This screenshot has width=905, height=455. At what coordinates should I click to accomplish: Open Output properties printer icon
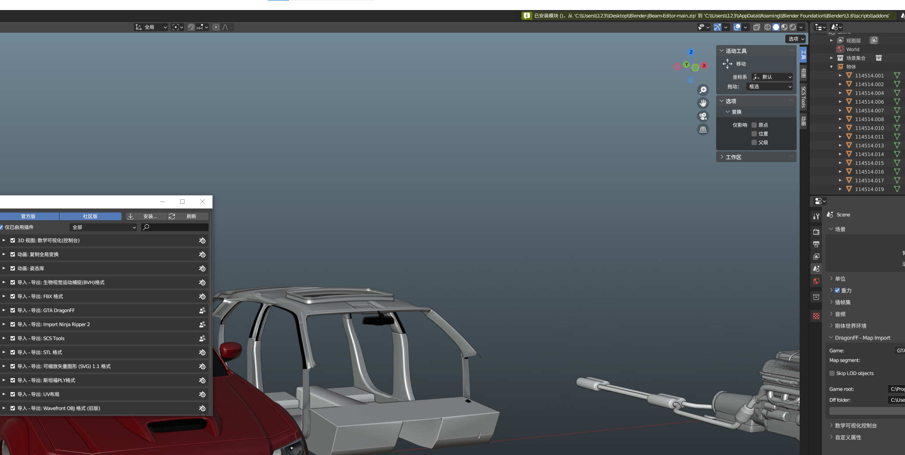tap(816, 244)
